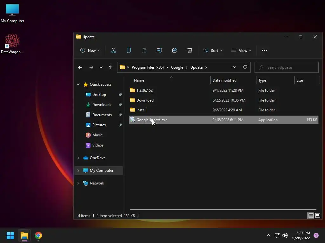The image size is (325, 243).
Task: Click the Rename icon in toolbar
Action: 159,50
